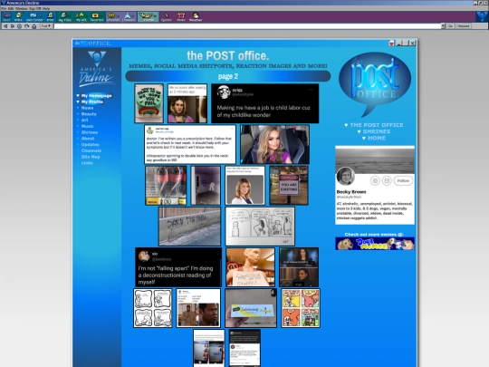Open the Site Map sidebar link
This screenshot has height=367, width=489.
91,157
